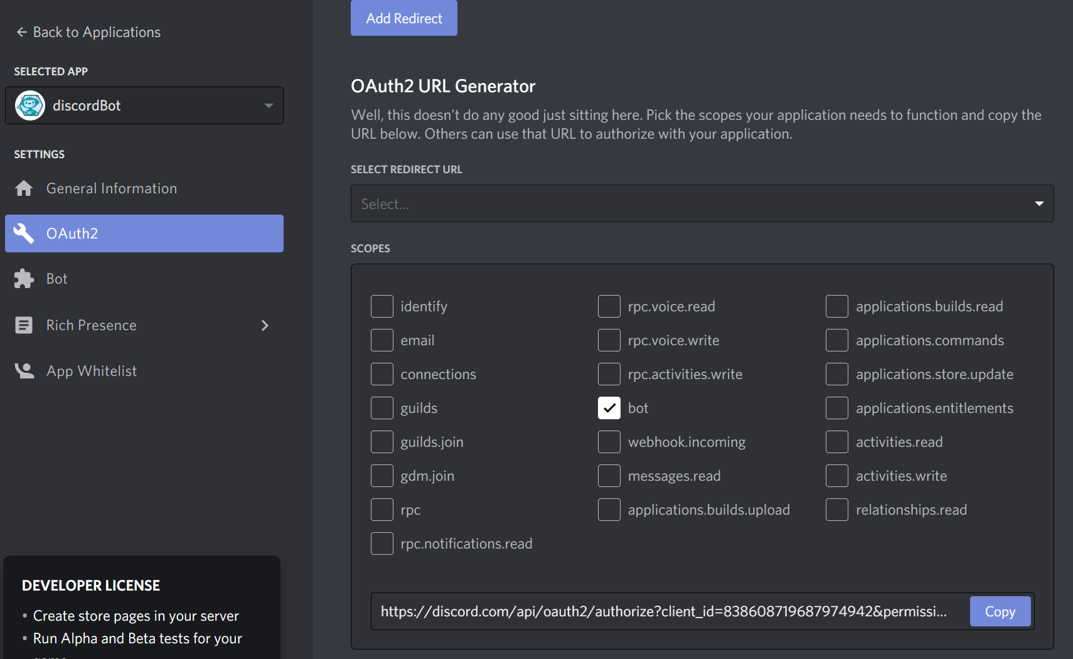
Task: Click the handset icon beside App Whitelist
Action: 24,370
